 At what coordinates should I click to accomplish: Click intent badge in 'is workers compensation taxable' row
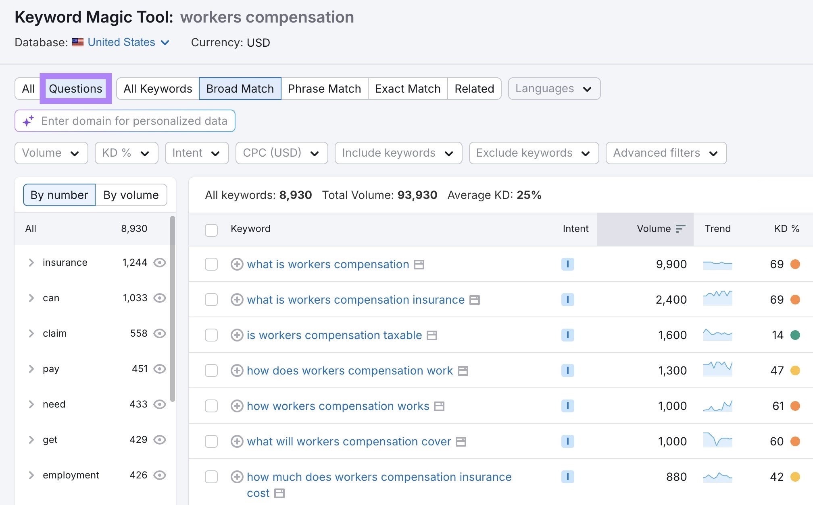pyautogui.click(x=567, y=335)
